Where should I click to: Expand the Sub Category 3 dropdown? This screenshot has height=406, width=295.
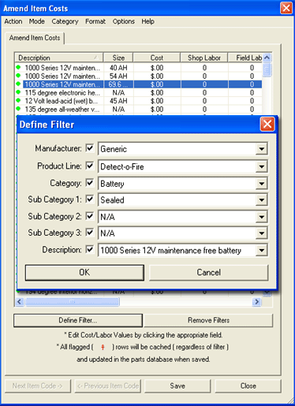[x=261, y=233]
